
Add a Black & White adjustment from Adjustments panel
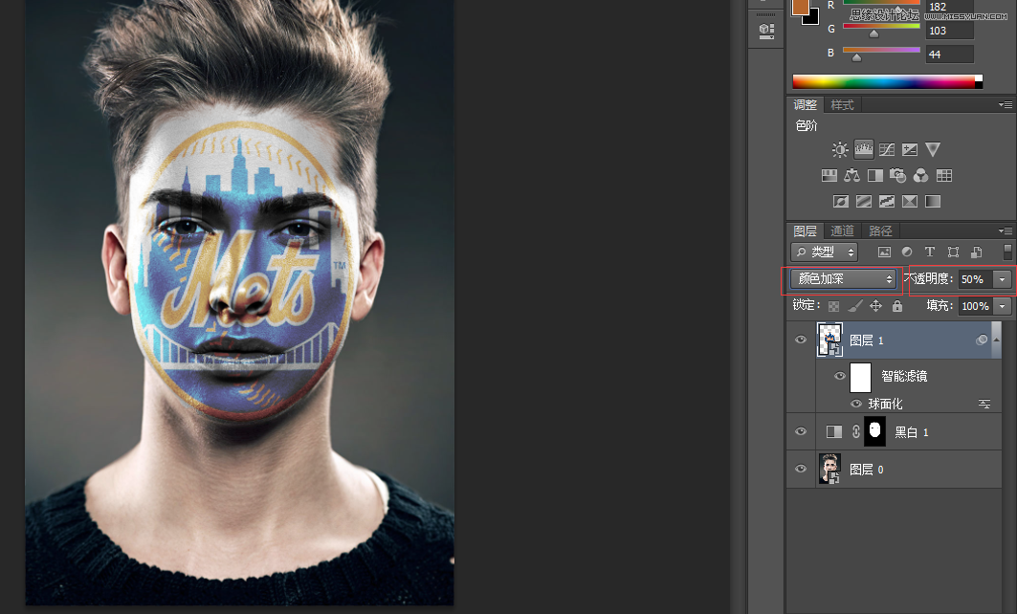pyautogui.click(x=875, y=176)
